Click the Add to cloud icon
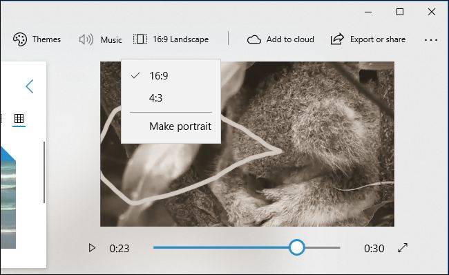Image resolution: width=449 pixels, height=275 pixels. point(254,39)
